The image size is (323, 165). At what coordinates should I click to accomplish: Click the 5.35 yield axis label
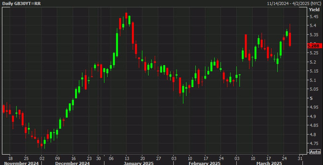coord(314,35)
